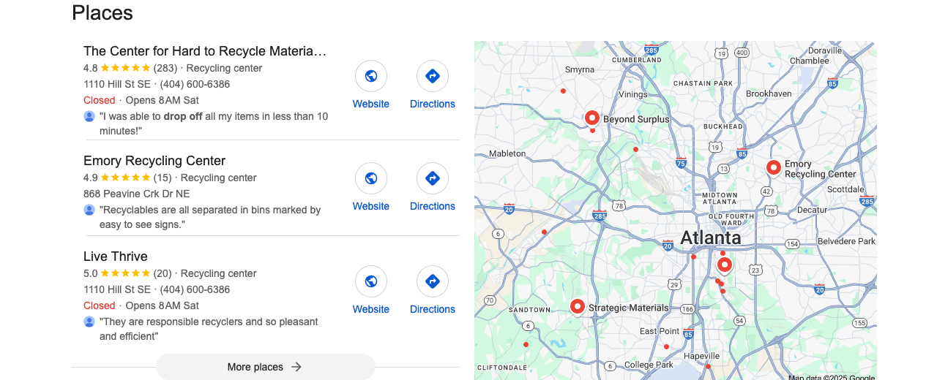Open the Emory Recycling Center listing title

coord(154,161)
